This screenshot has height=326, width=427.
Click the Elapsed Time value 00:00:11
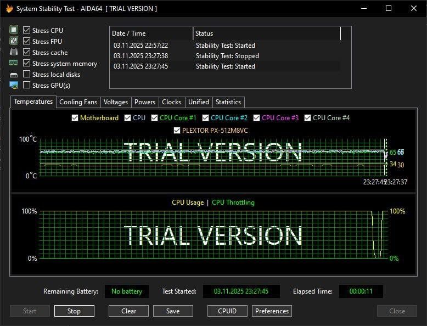point(361,291)
